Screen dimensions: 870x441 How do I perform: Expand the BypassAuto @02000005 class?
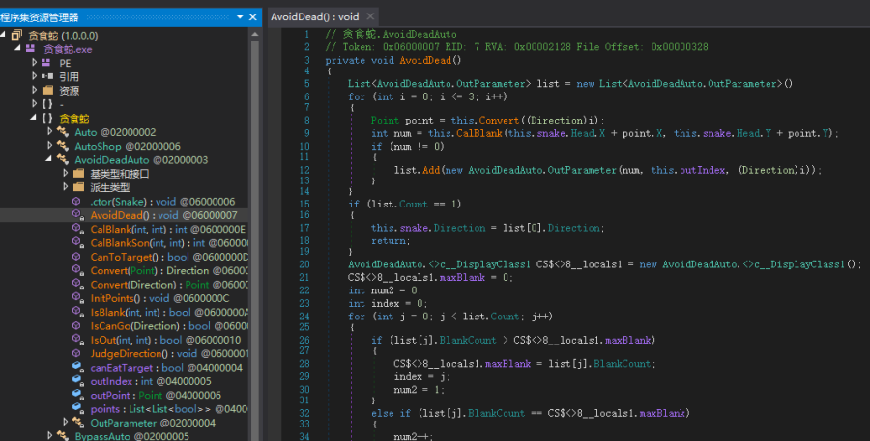point(50,436)
